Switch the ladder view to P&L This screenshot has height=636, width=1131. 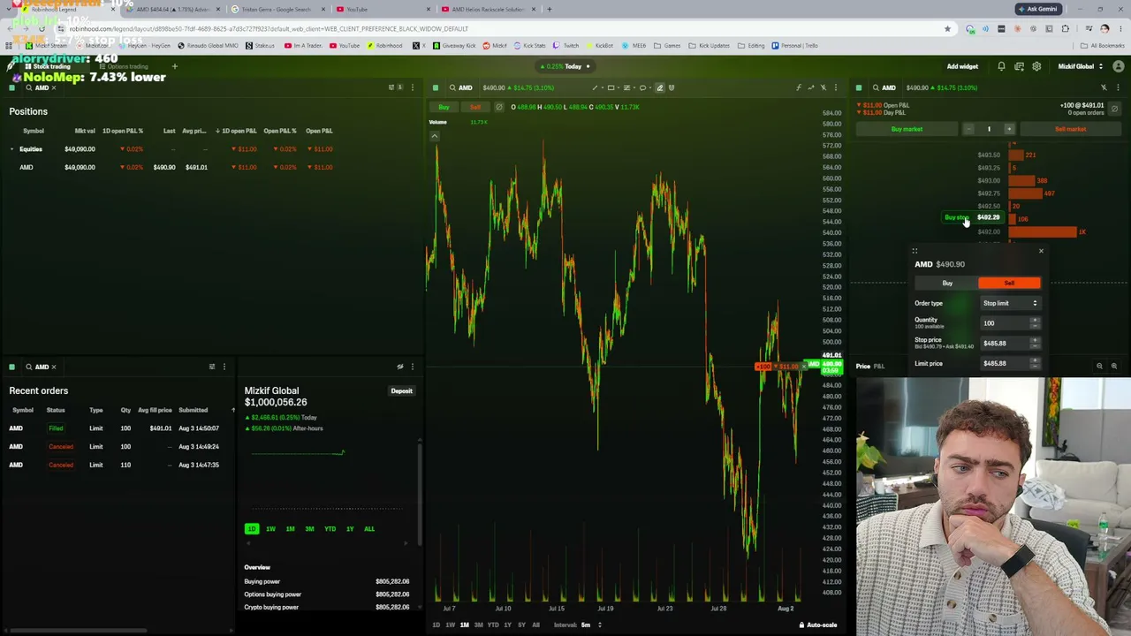tap(879, 366)
